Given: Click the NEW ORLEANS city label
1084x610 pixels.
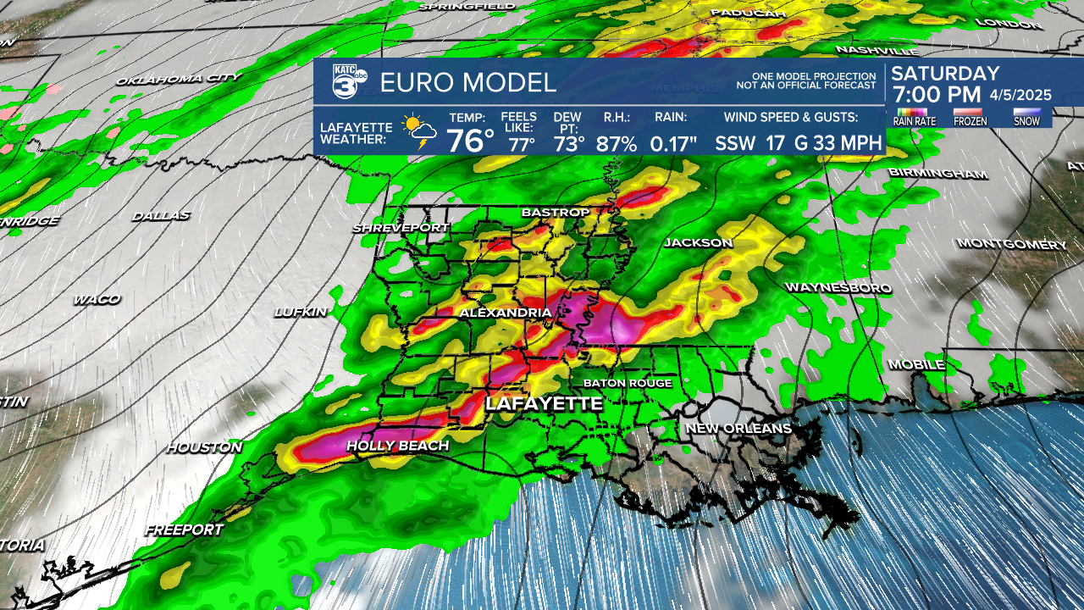Looking at the screenshot, I should [738, 429].
